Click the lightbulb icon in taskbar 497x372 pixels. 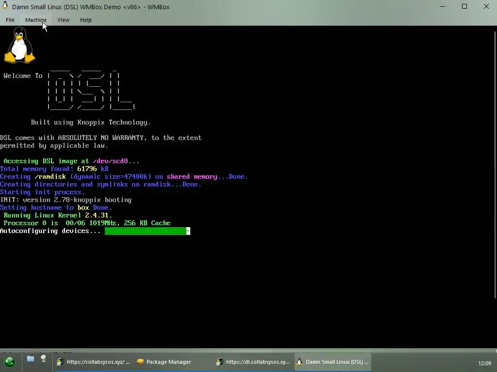(x=43, y=359)
